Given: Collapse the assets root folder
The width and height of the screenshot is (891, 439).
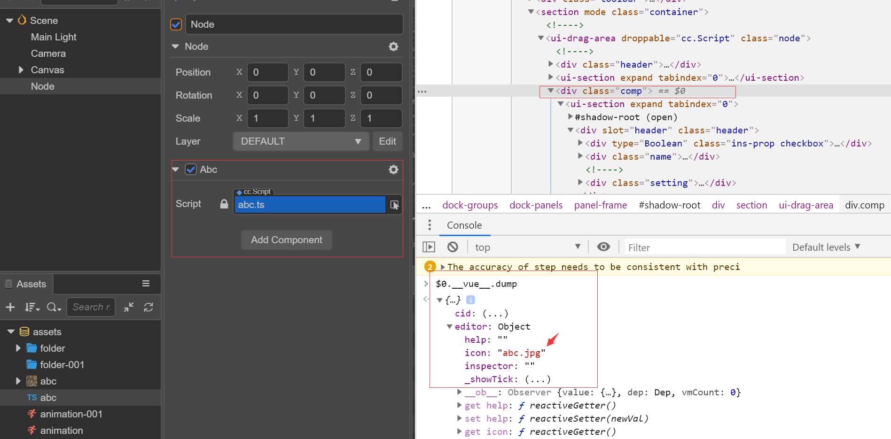Looking at the screenshot, I should [11, 332].
